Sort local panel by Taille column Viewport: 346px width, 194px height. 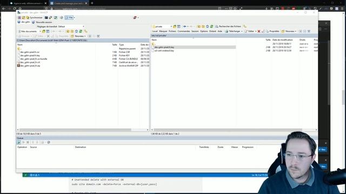click(114, 45)
